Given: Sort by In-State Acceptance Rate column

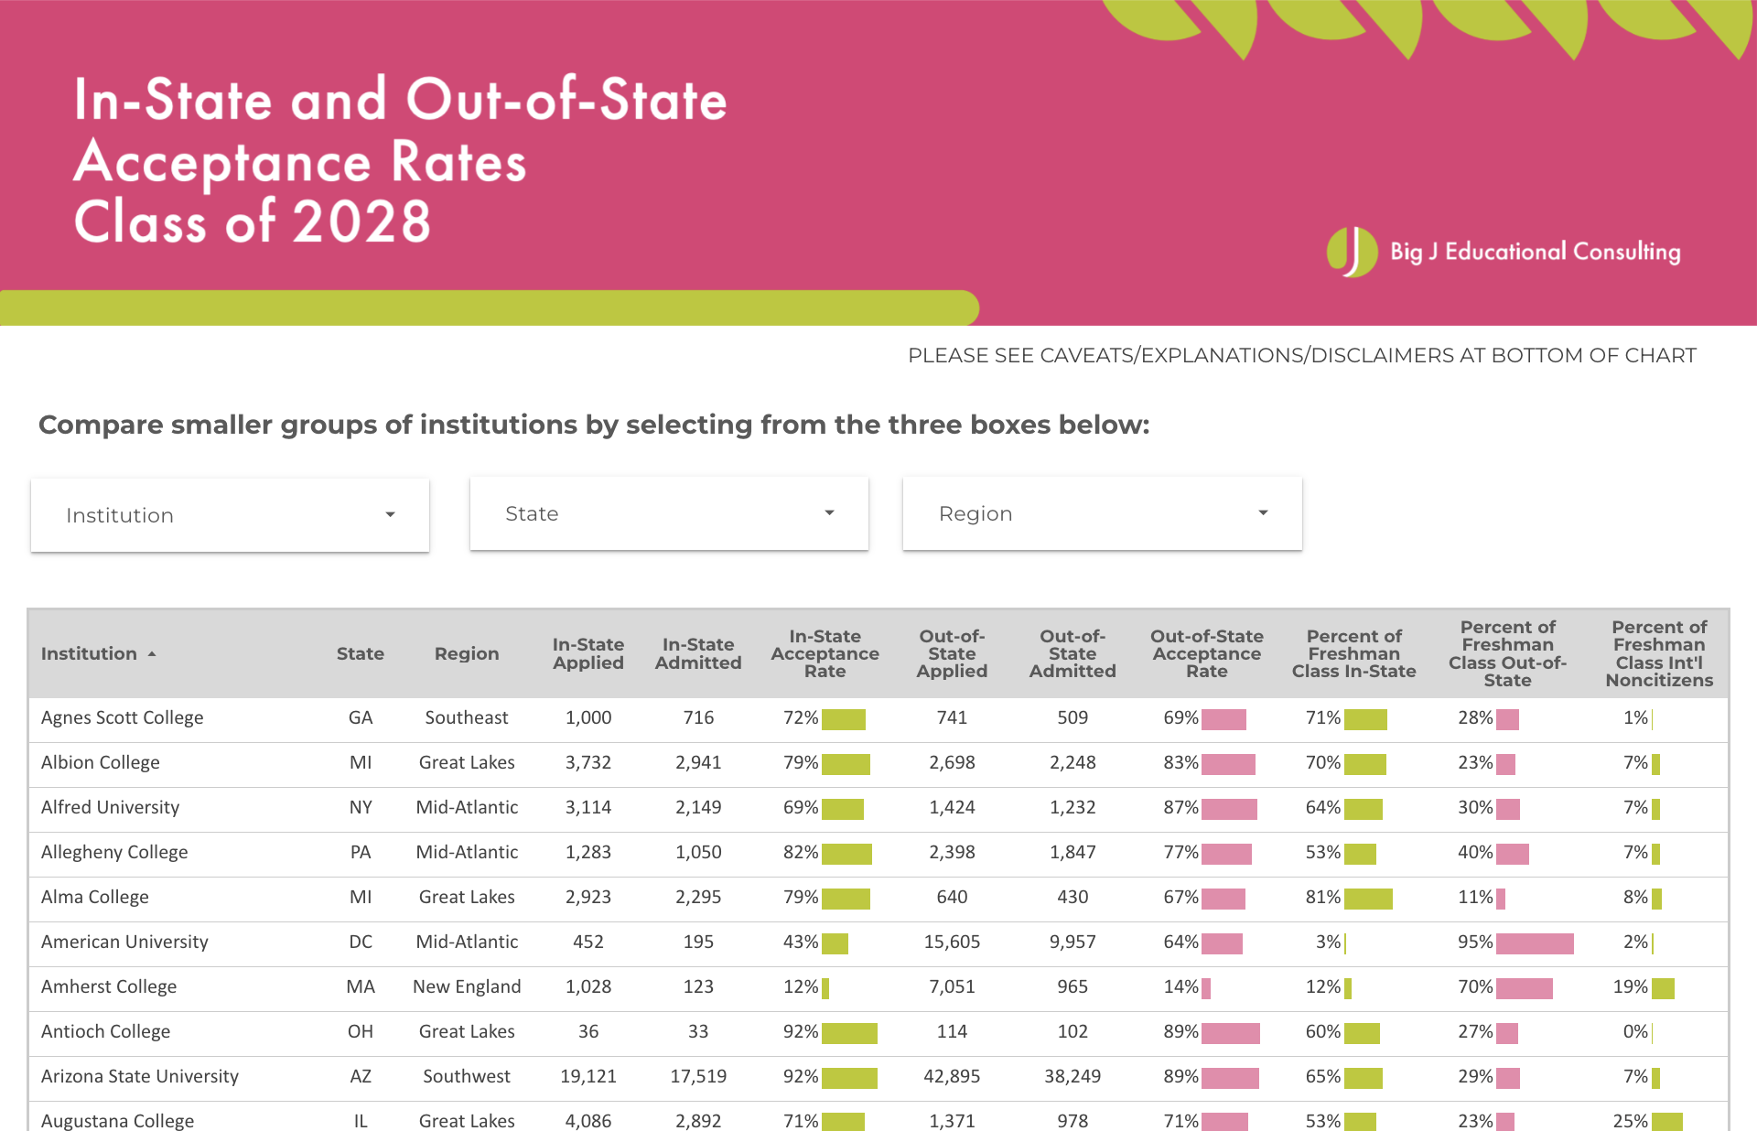Looking at the screenshot, I should point(825,653).
